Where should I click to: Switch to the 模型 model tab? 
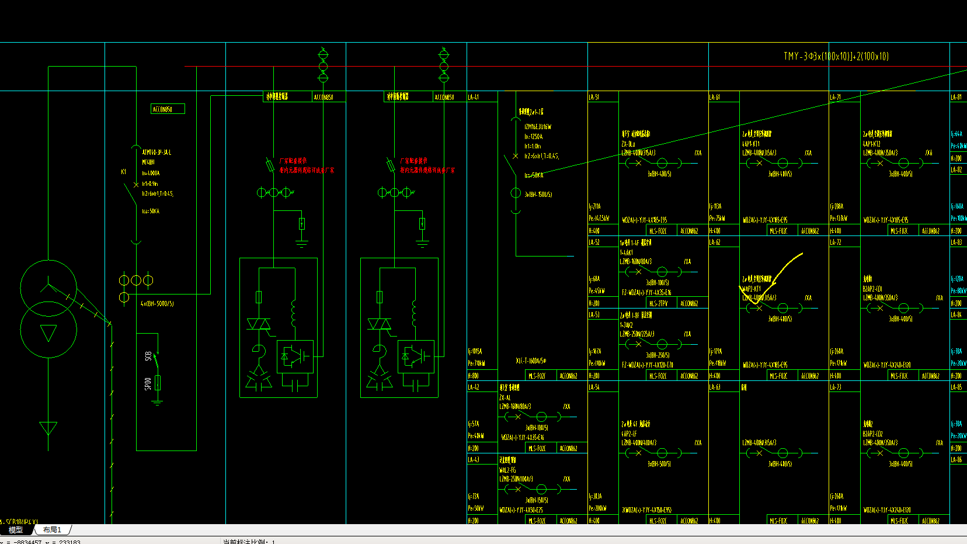16,530
